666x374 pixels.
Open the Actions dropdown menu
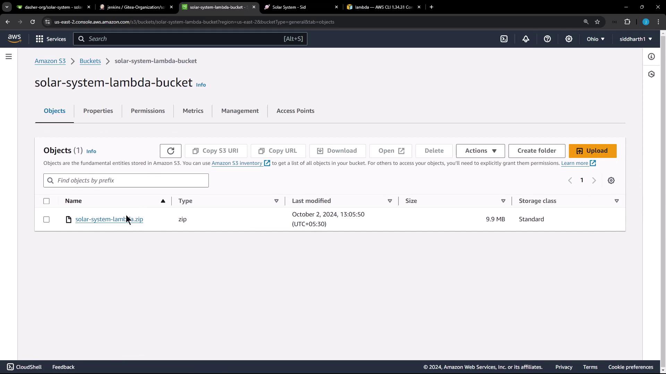pos(480,151)
